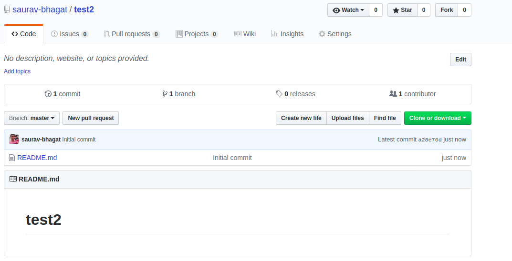Click the Code brackets icon

[x=15, y=34]
